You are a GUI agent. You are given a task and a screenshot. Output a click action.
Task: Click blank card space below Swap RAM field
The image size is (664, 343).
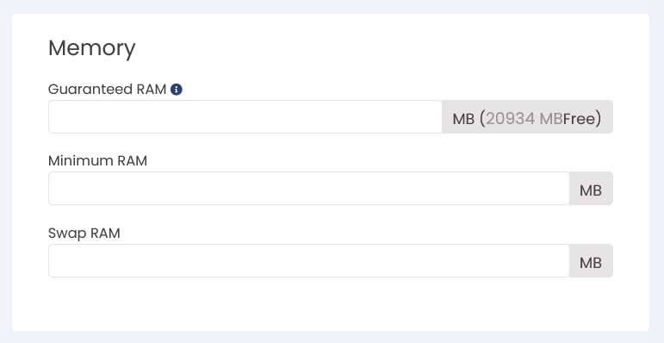click(331, 304)
